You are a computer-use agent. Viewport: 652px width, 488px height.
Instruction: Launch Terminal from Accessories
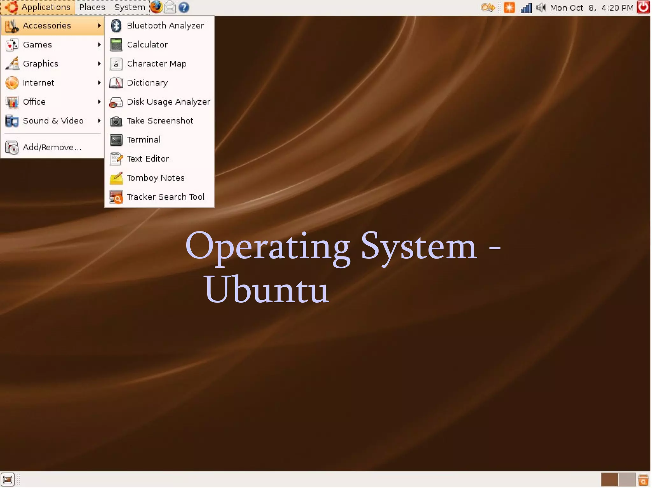click(x=159, y=140)
